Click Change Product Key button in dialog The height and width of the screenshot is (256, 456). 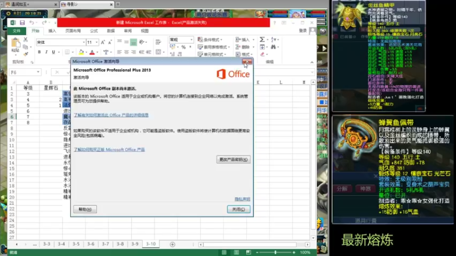pos(233,159)
